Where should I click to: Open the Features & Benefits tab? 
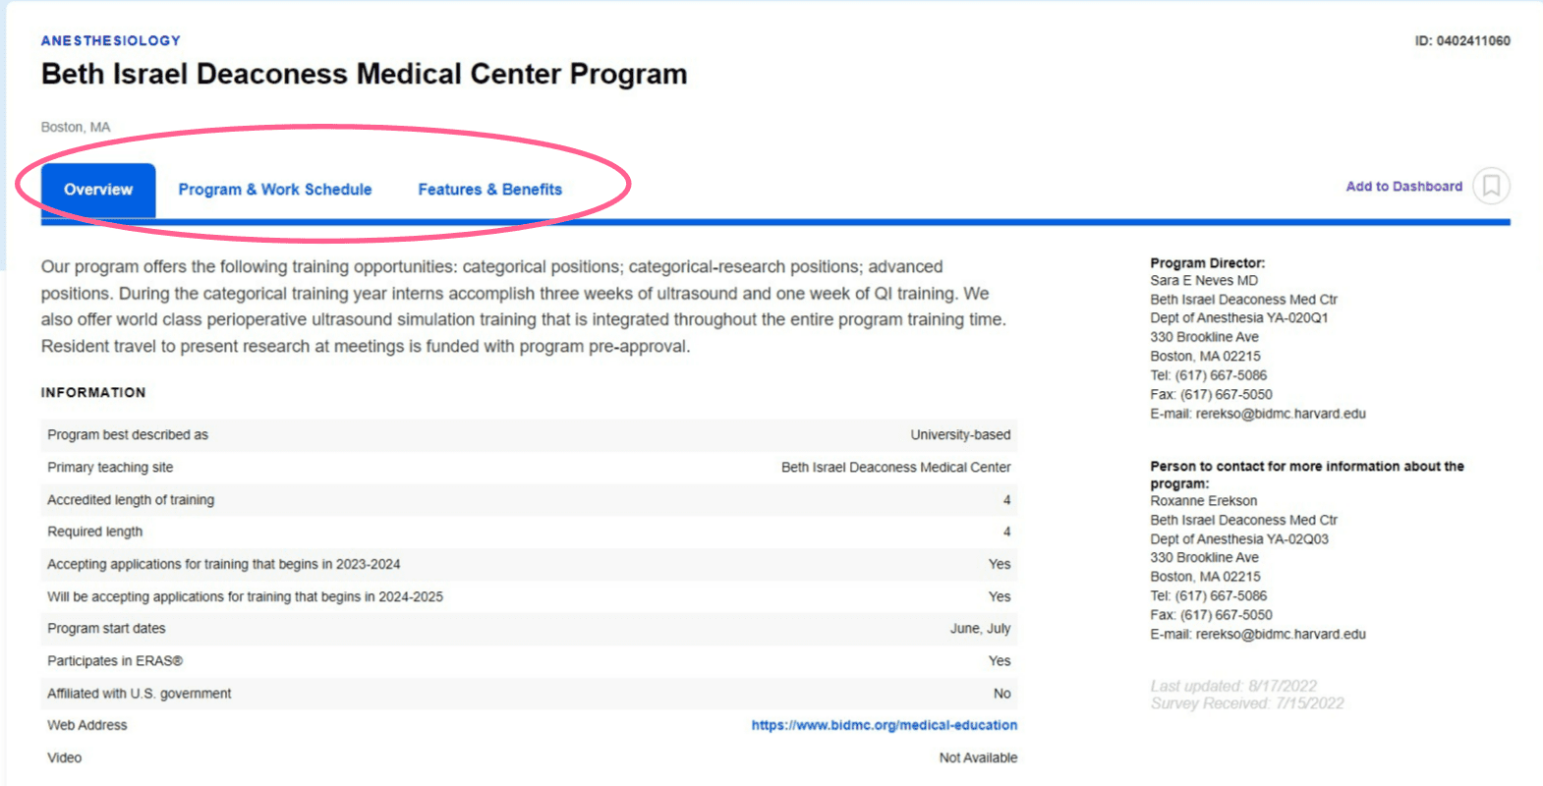click(x=489, y=189)
